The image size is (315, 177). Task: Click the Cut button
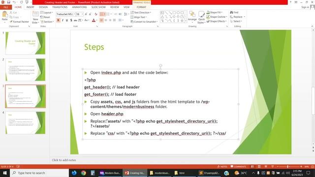[x=13, y=13]
